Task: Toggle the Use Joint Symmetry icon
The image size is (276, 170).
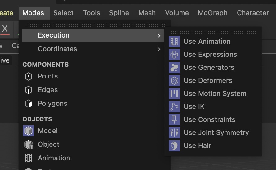Action: [x=174, y=133]
